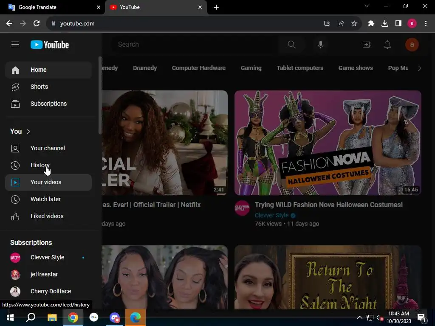Viewport: 435px width, 326px height.
Task: Open the Chrome extensions puzzle icon
Action: [x=371, y=24]
